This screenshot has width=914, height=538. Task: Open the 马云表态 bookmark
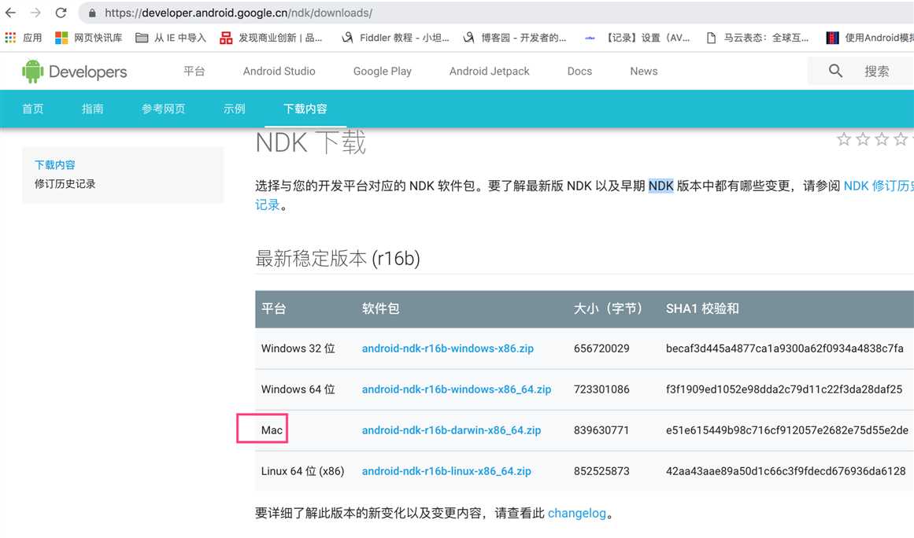pos(757,37)
